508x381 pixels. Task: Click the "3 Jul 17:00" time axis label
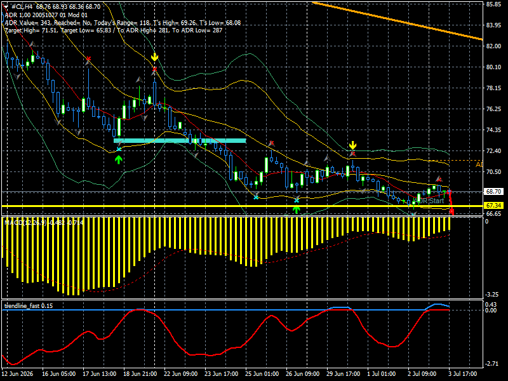click(x=463, y=374)
